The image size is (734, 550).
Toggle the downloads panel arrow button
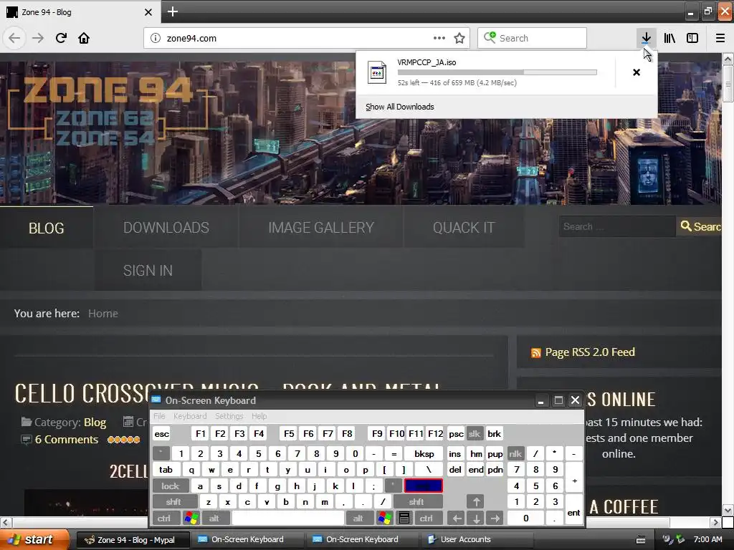tap(646, 38)
